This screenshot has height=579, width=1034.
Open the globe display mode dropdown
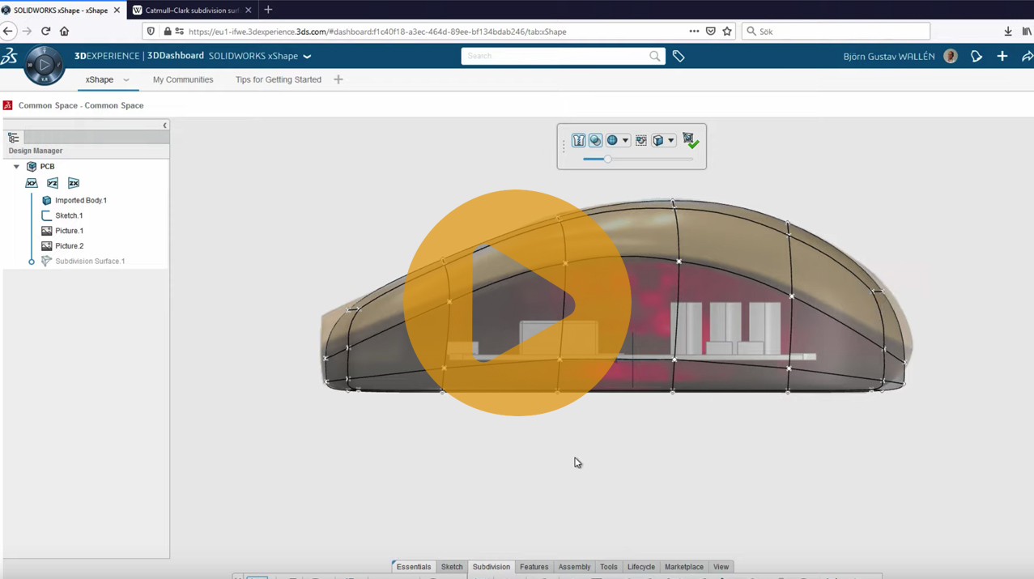pos(625,141)
